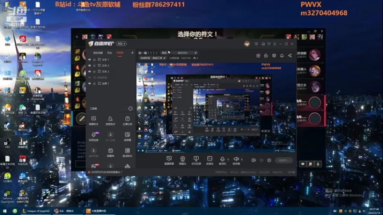Add 摄像头 camera source
The height and width of the screenshot is (215, 383).
pos(182,161)
